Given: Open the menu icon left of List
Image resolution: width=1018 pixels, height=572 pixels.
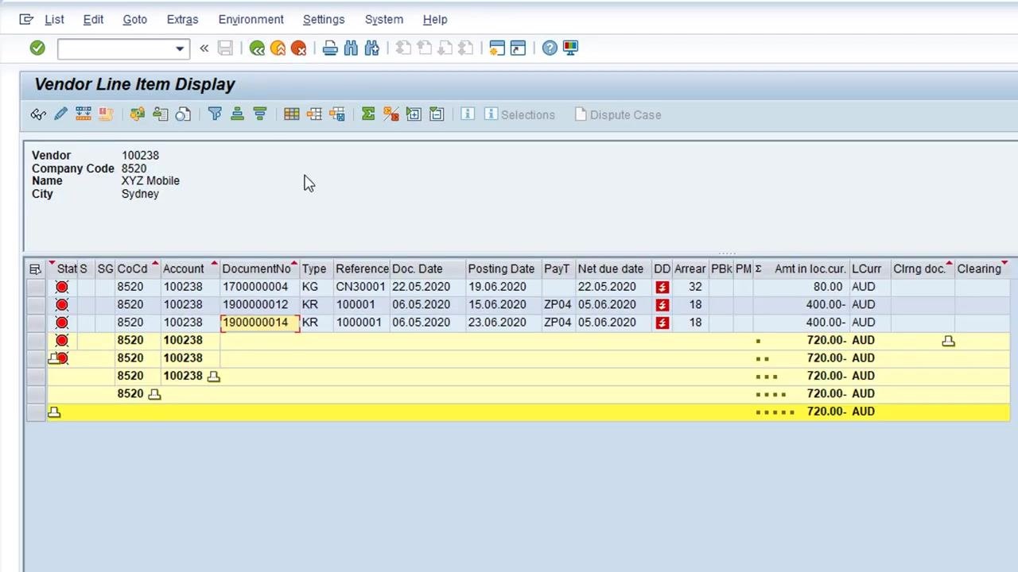Looking at the screenshot, I should click(26, 19).
